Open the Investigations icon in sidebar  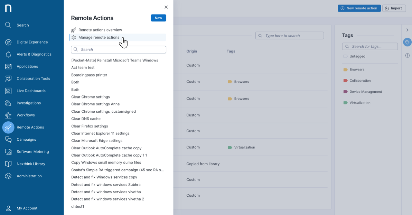tap(8, 103)
